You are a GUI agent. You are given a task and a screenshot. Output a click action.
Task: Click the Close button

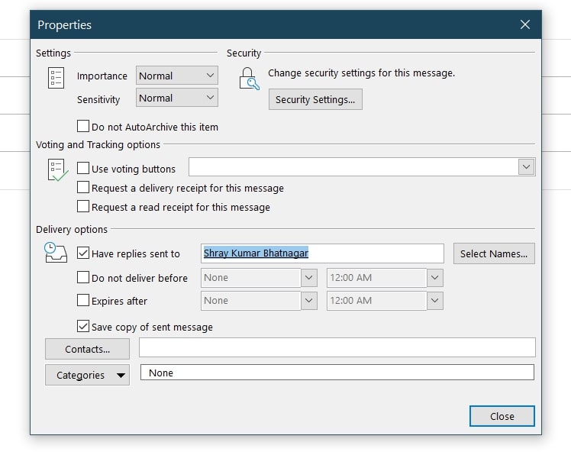[502, 416]
